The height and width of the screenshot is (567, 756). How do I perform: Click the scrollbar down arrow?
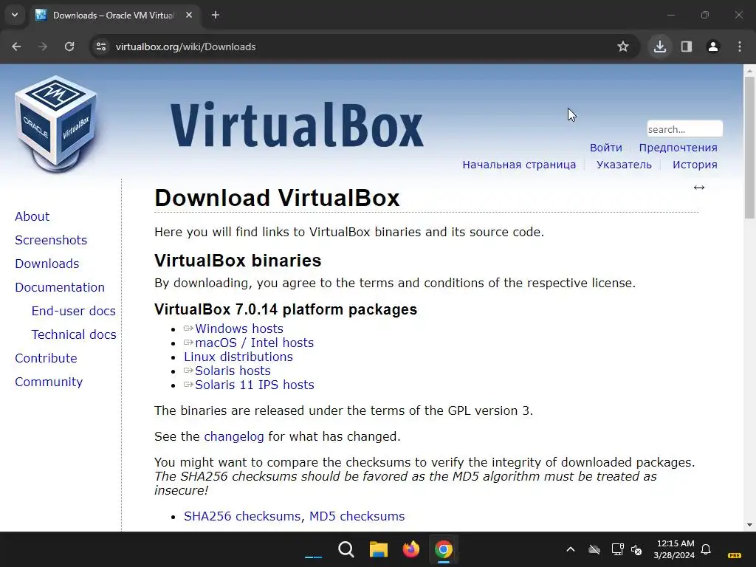[x=749, y=525]
